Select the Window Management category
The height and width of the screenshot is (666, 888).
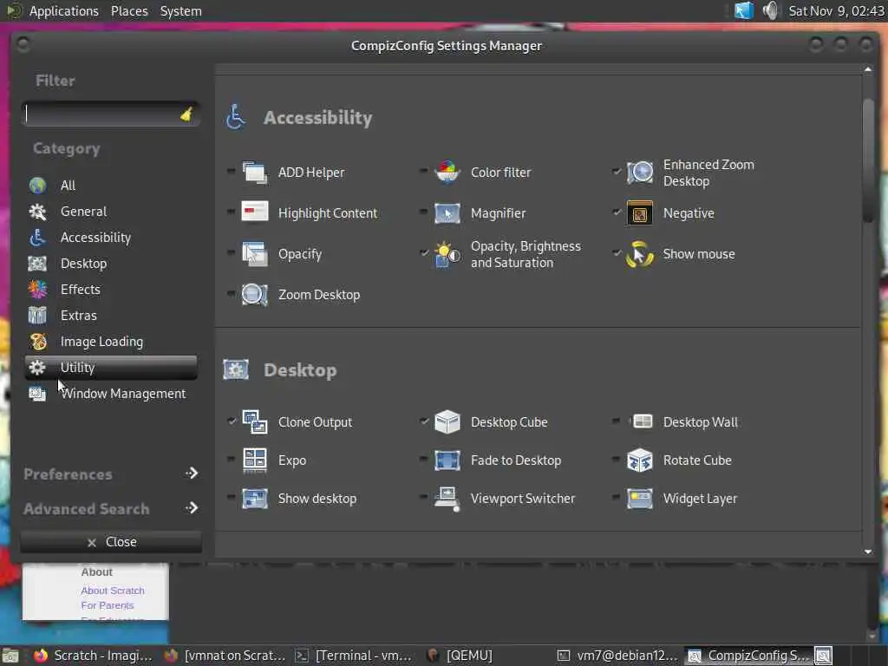[111, 394]
